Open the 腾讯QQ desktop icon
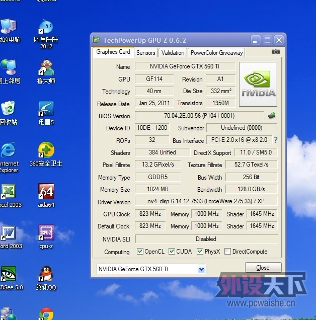This screenshot has height=320, width=316. click(x=46, y=278)
